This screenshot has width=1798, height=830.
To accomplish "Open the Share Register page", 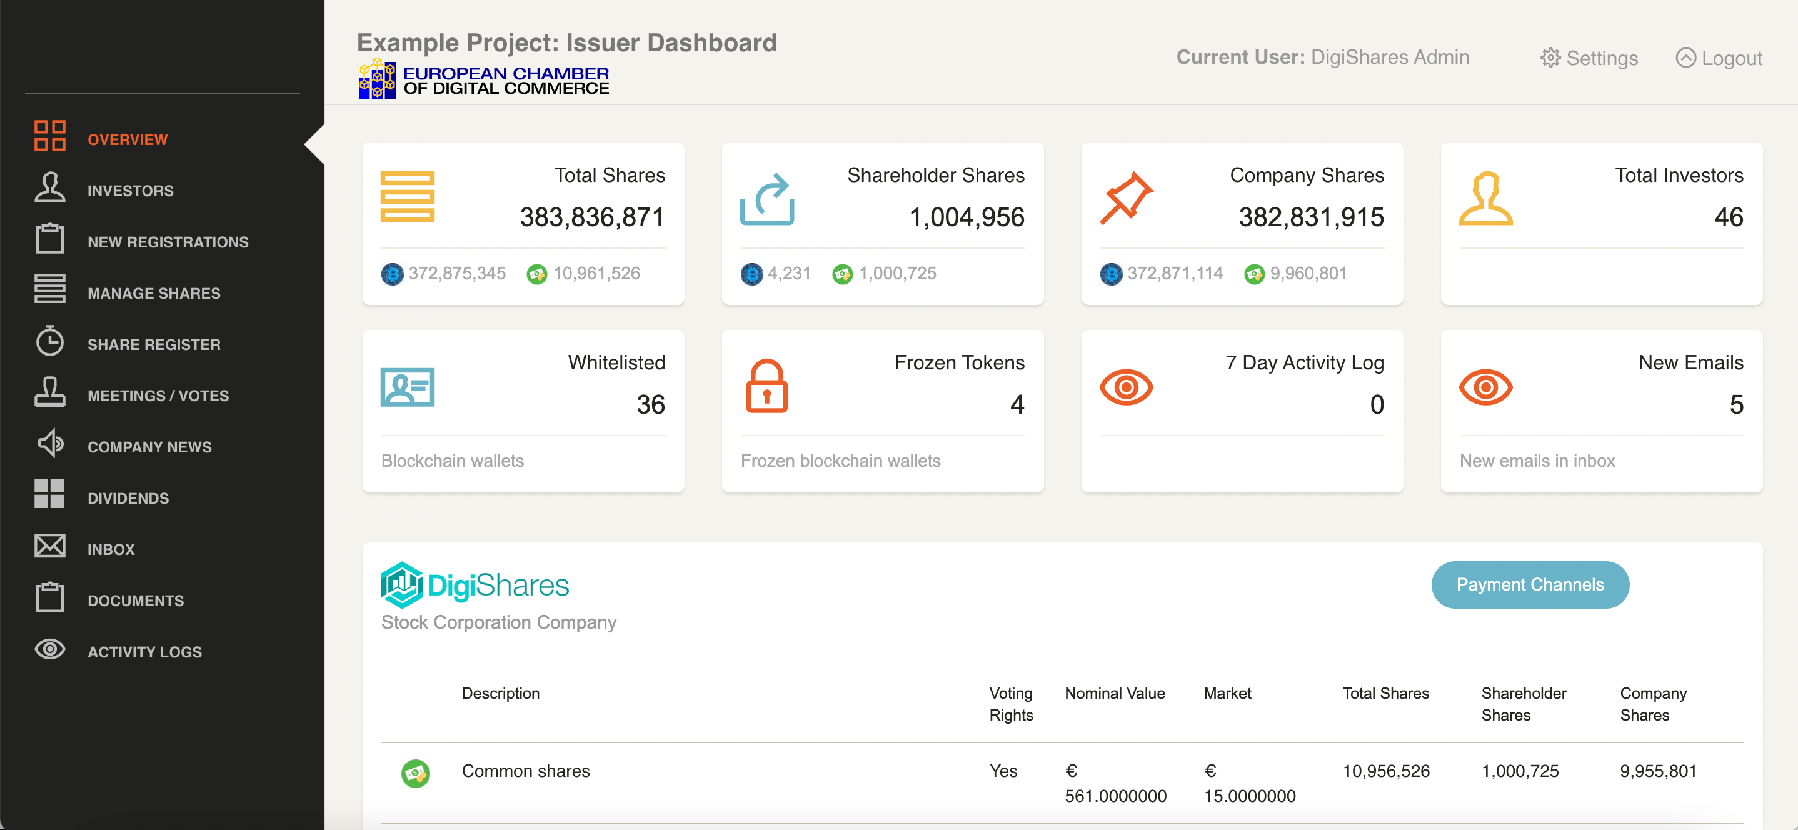I will point(154,345).
